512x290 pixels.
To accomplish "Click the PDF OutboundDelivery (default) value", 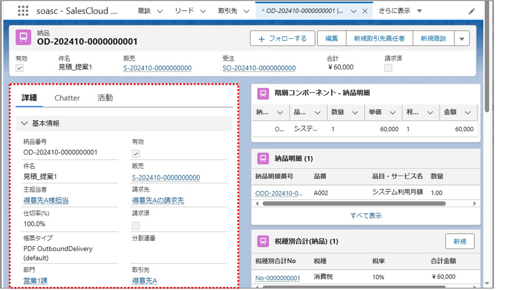I will [x=58, y=253].
